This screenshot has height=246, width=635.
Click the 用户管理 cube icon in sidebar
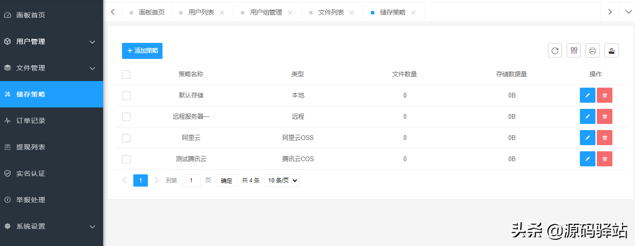[x=8, y=41]
